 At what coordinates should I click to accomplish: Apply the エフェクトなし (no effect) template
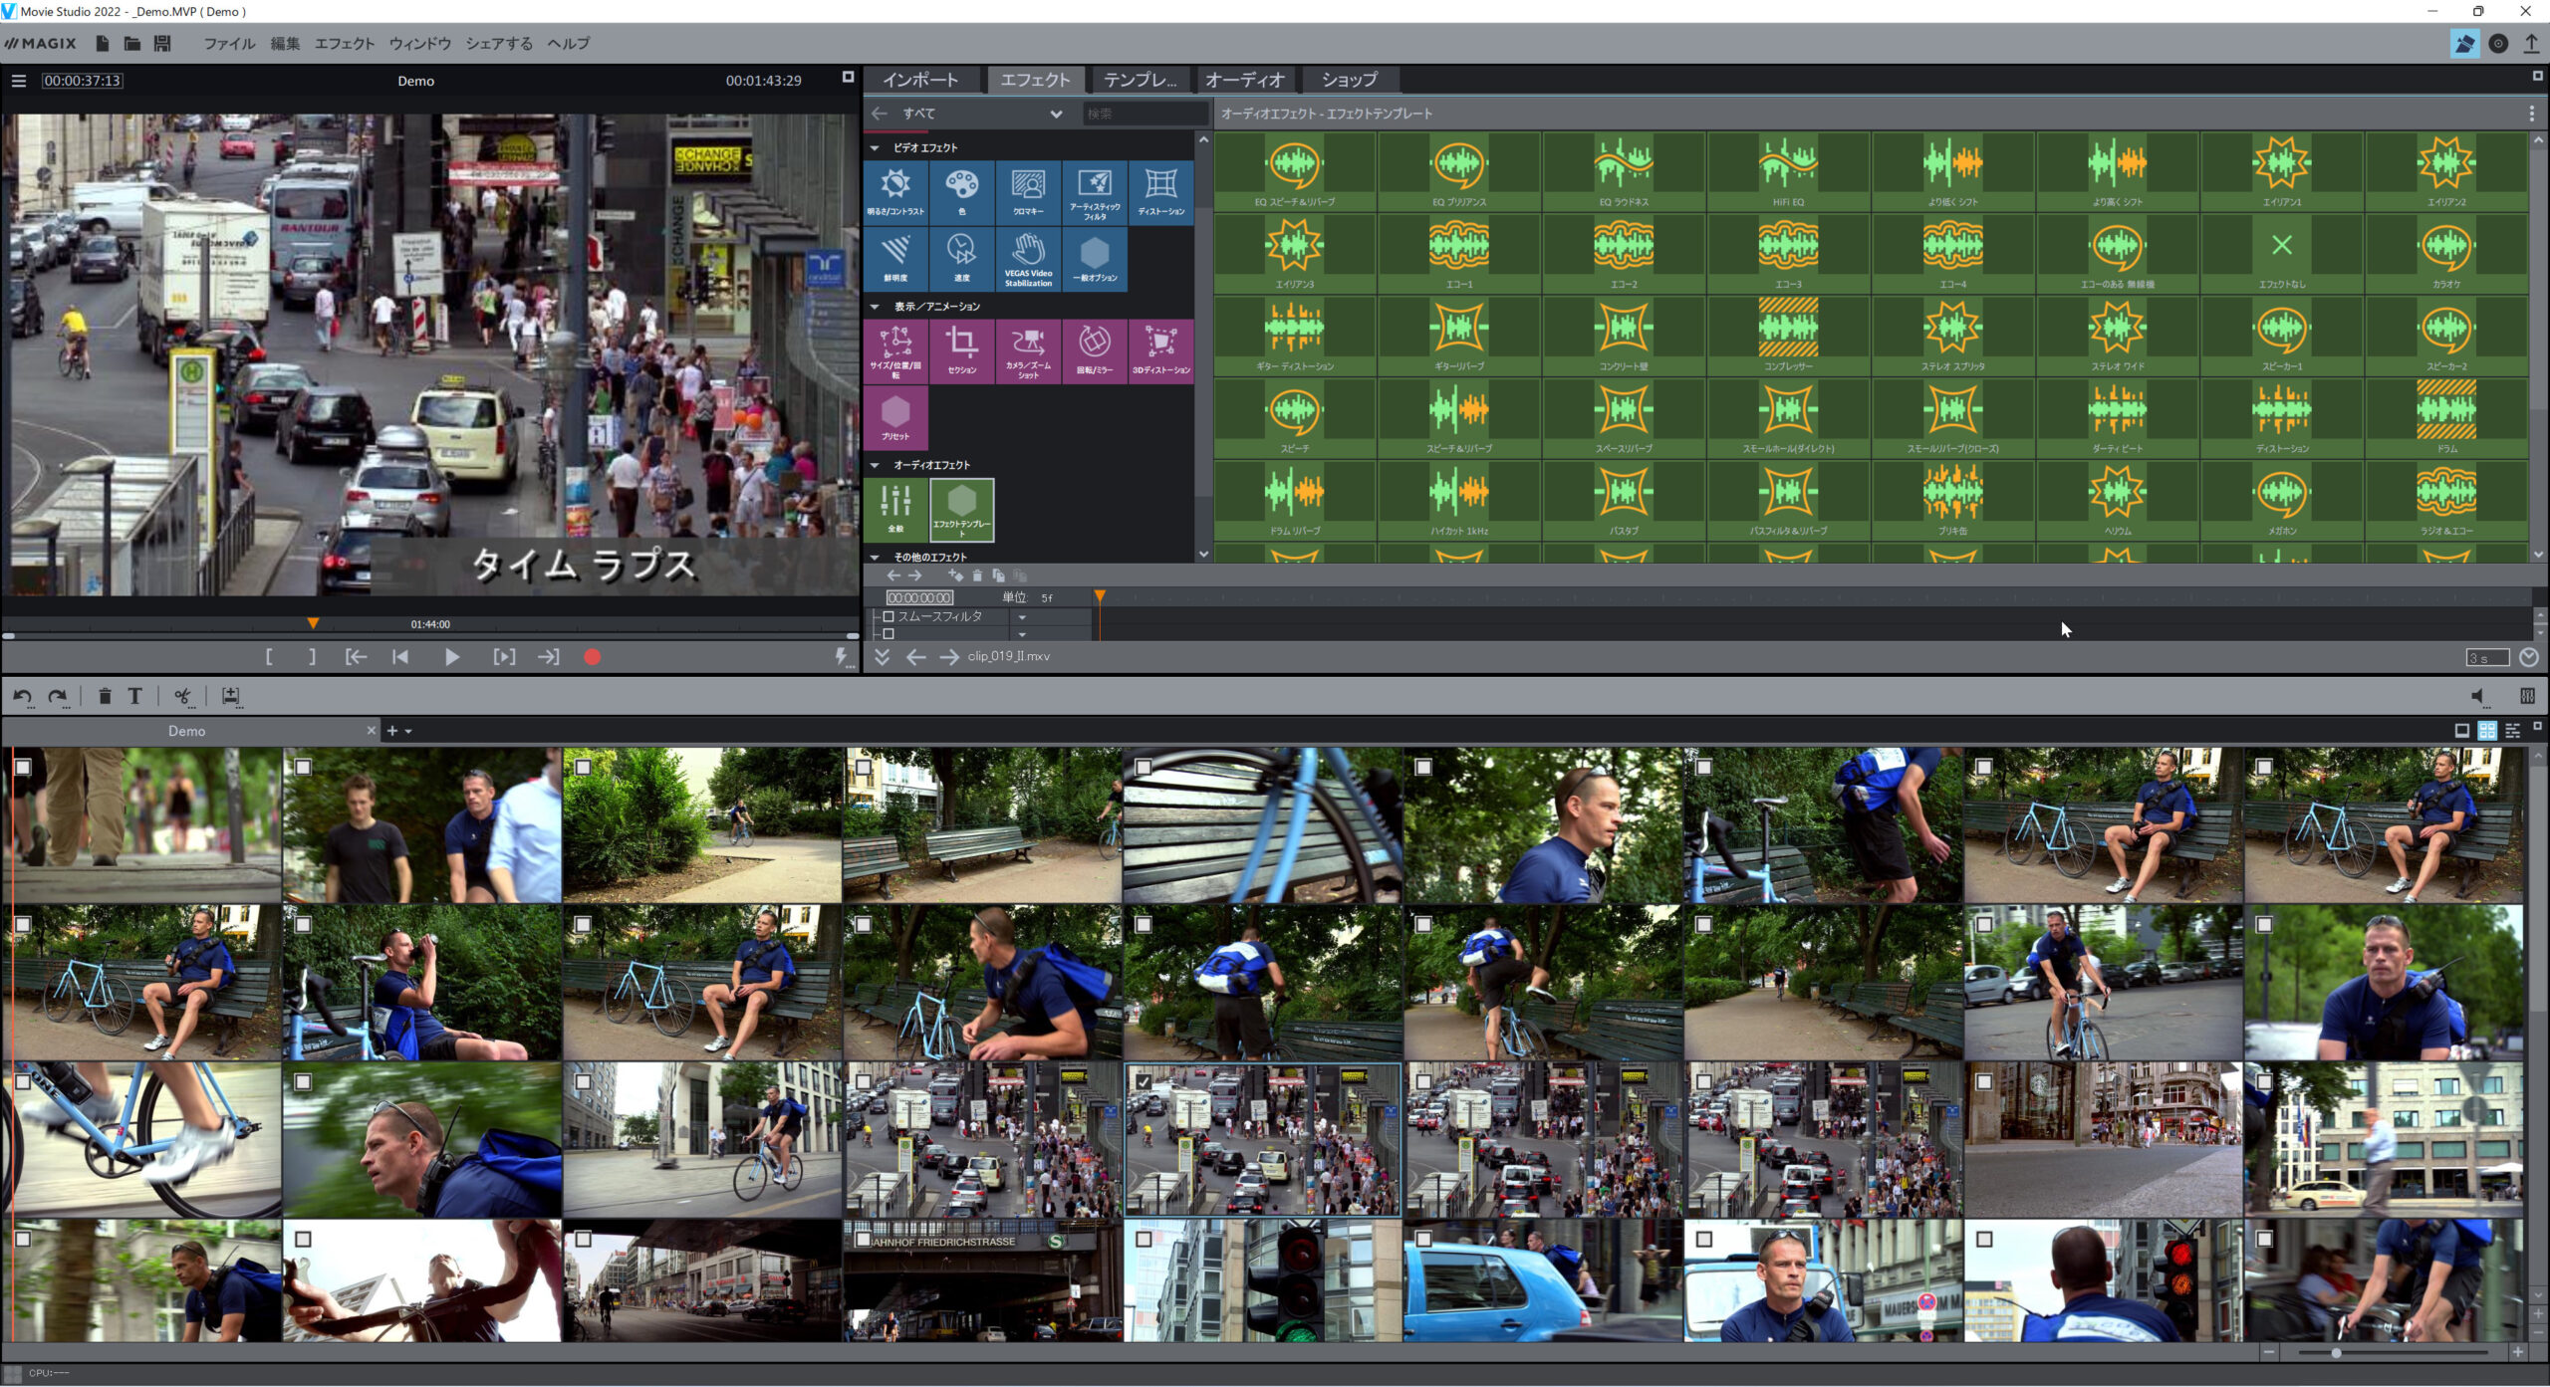2282,254
